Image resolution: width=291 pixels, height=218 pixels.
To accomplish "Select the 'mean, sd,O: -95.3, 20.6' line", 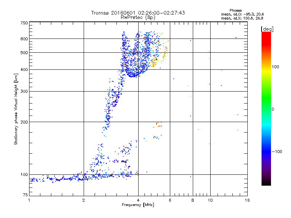I will point(242,14).
